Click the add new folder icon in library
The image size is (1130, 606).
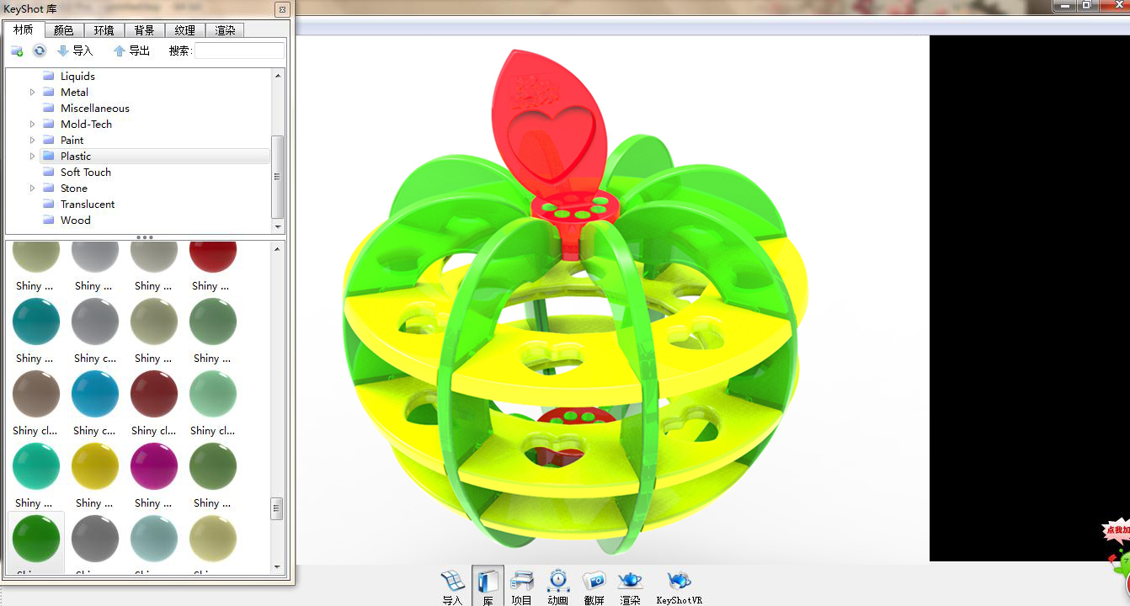17,50
